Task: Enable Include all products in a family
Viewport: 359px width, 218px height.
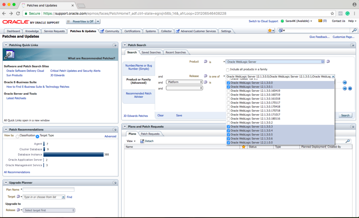Action: point(228,69)
